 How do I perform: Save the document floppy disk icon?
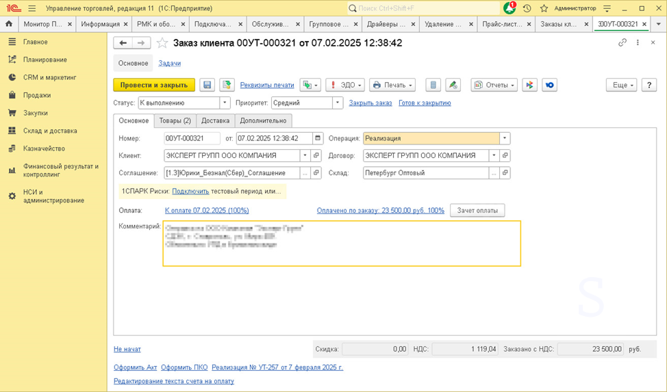pyautogui.click(x=207, y=85)
